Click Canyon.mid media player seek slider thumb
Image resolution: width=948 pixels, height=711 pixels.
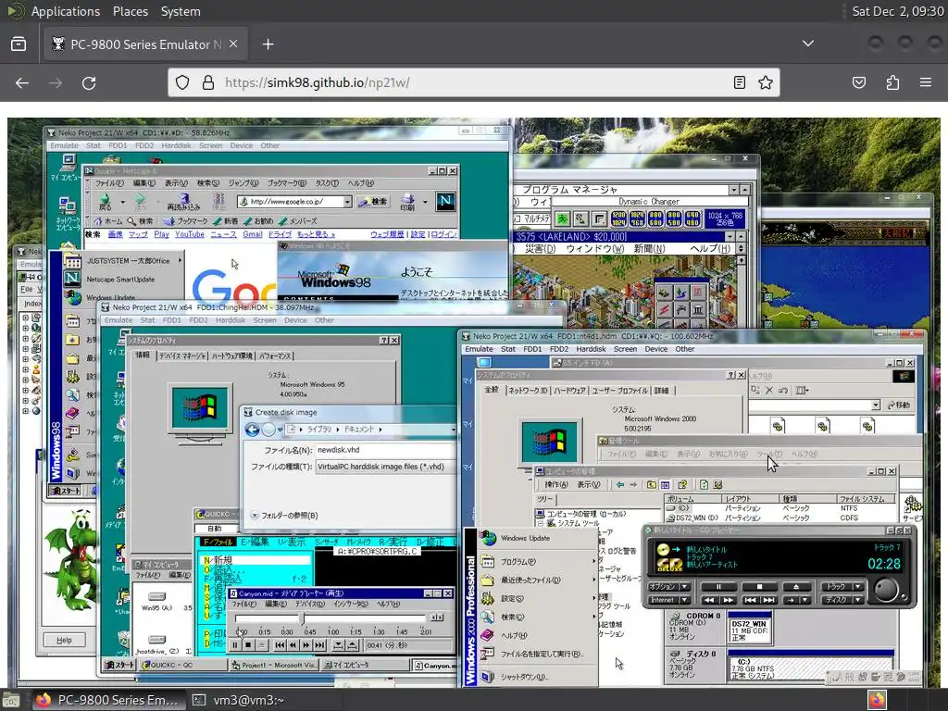click(302, 617)
